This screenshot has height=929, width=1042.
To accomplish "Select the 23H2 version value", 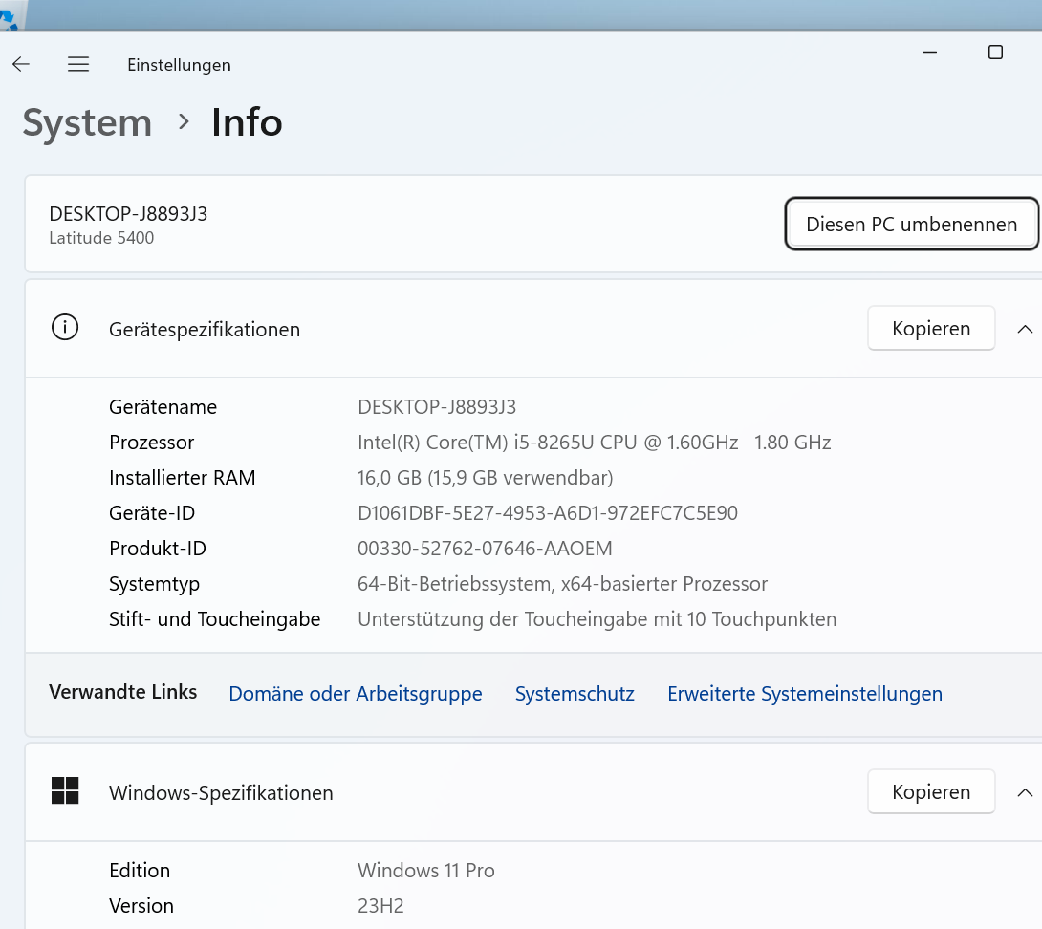I will pos(380,906).
